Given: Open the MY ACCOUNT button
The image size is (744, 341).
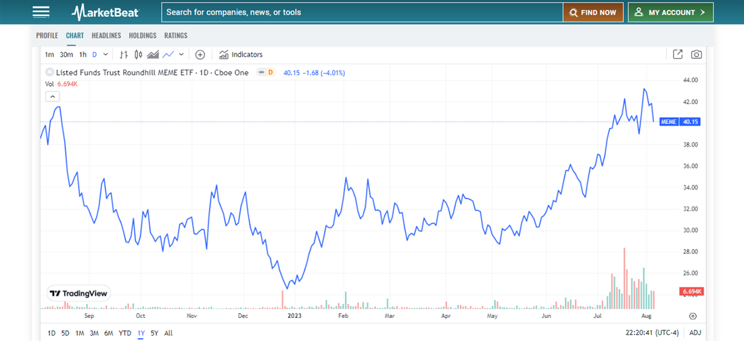Looking at the screenshot, I should 670,12.
